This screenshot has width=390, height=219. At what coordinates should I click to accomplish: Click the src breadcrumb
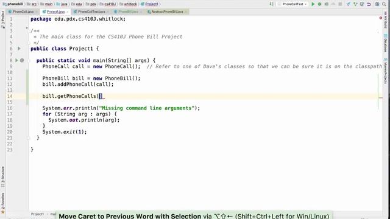point(32,4)
